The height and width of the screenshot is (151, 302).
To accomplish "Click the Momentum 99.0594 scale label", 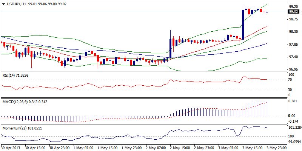I will point(294,142).
